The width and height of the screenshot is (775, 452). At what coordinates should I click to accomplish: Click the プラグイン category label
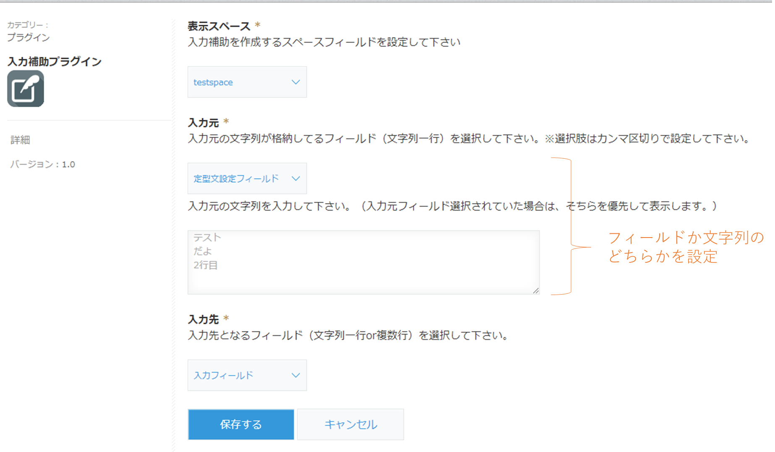(29, 37)
